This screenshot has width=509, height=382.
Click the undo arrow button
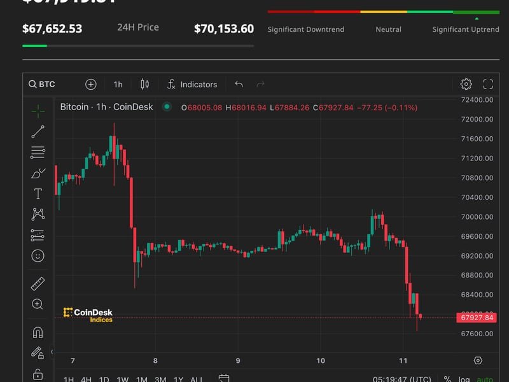point(239,84)
